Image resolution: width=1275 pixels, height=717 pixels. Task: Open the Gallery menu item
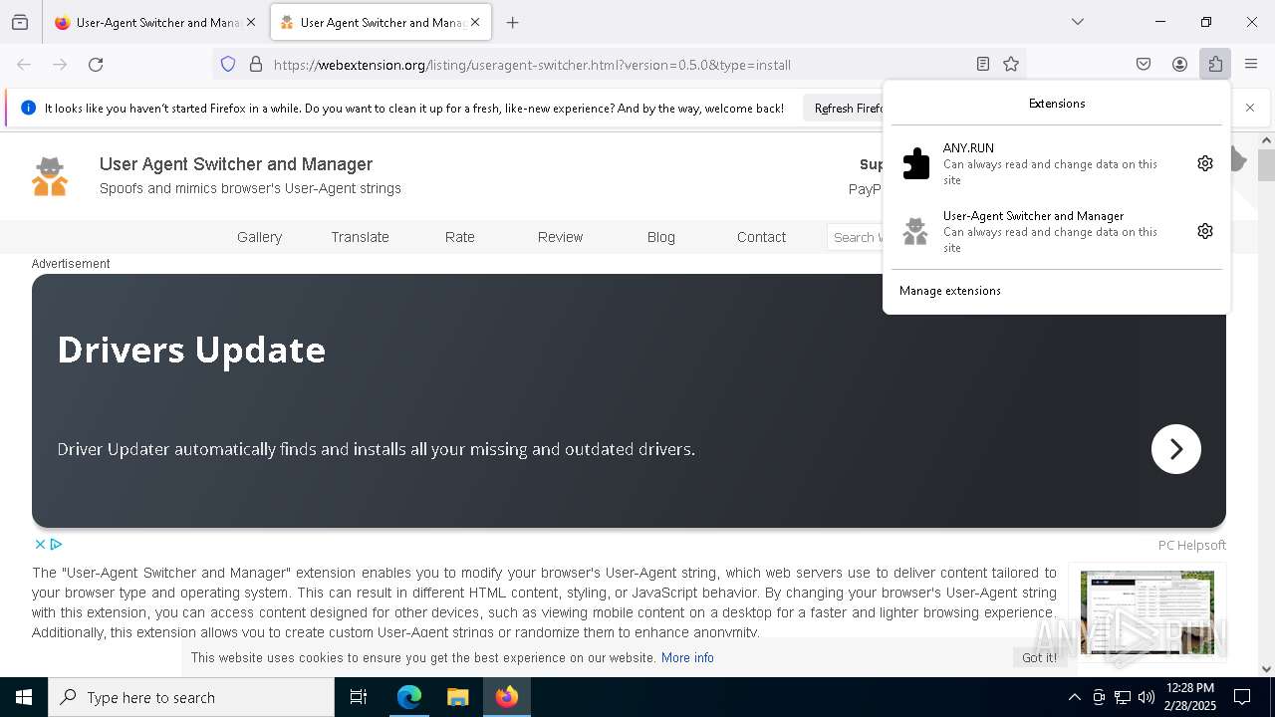click(259, 237)
